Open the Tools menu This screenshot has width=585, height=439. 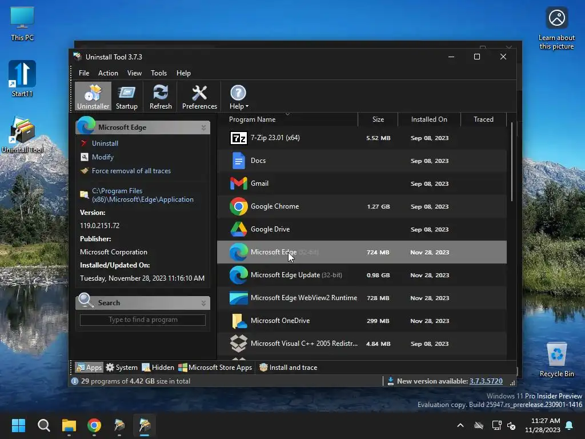(159, 73)
